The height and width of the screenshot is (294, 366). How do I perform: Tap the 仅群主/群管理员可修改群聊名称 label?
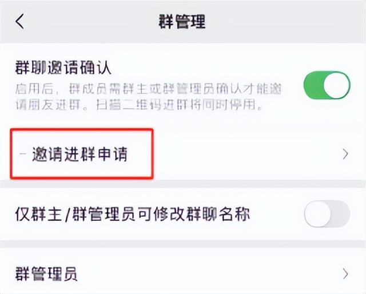(132, 214)
